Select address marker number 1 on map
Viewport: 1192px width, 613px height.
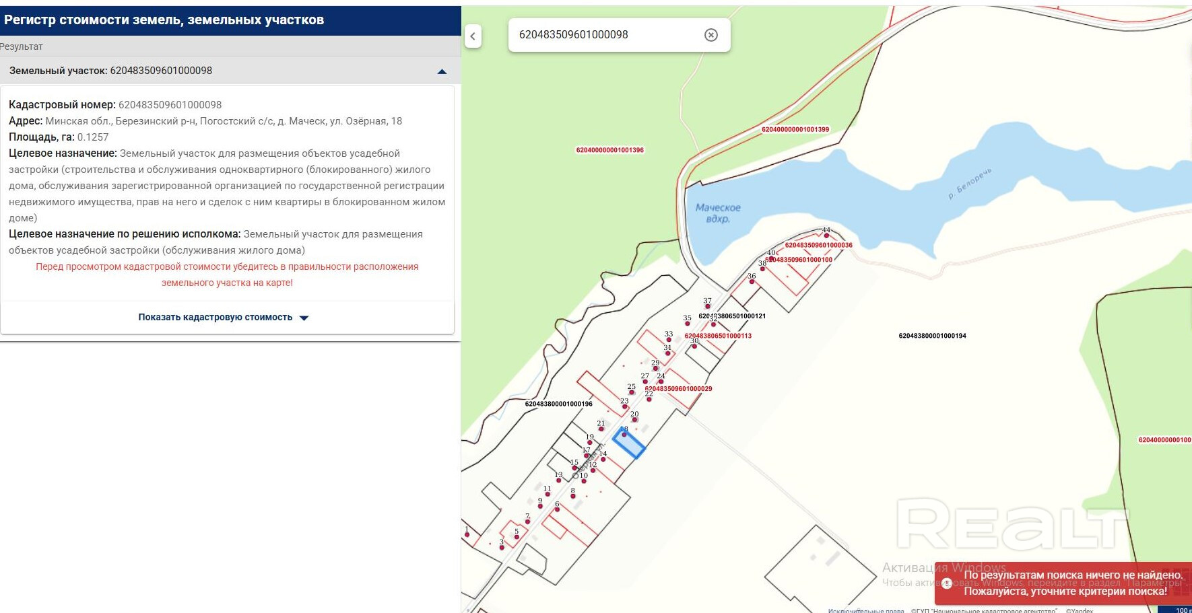coord(467,534)
